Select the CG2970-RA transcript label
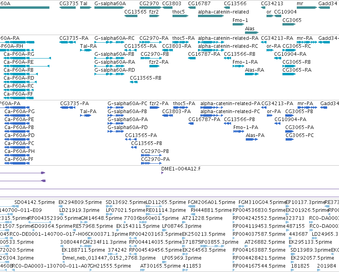This screenshot has width=339, height=272. [x=154, y=38]
